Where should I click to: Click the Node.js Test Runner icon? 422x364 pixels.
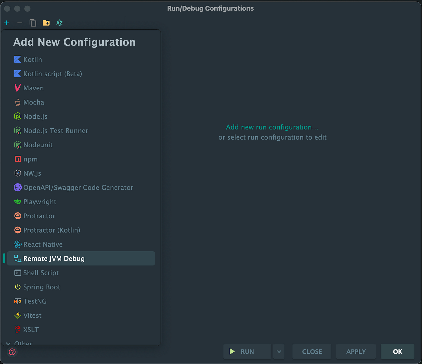tap(18, 130)
